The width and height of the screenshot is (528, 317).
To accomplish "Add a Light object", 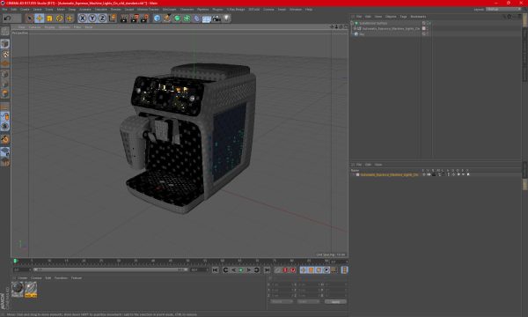I will pyautogui.click(x=227, y=18).
